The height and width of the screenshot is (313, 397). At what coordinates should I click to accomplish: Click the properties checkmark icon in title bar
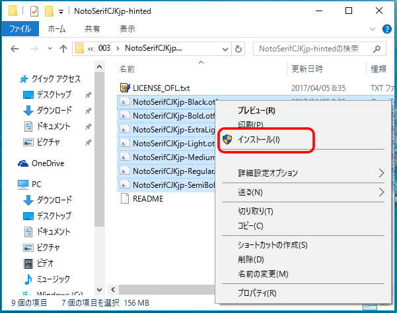click(34, 11)
